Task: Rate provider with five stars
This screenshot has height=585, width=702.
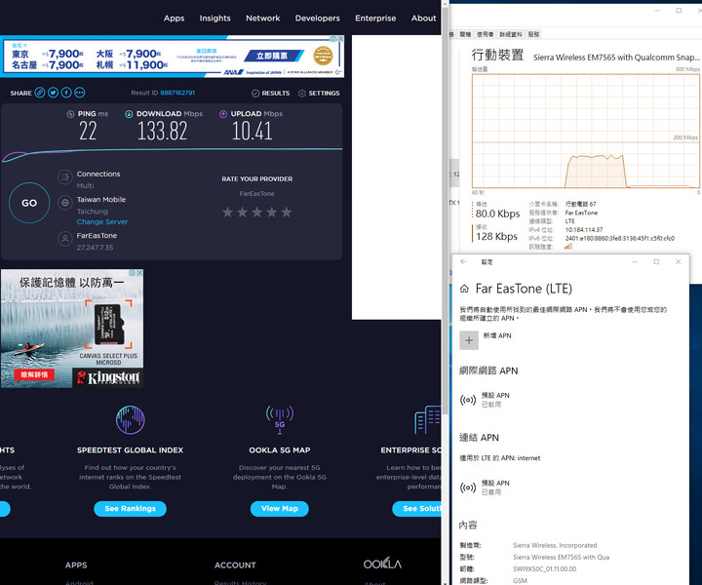Action: [x=287, y=212]
